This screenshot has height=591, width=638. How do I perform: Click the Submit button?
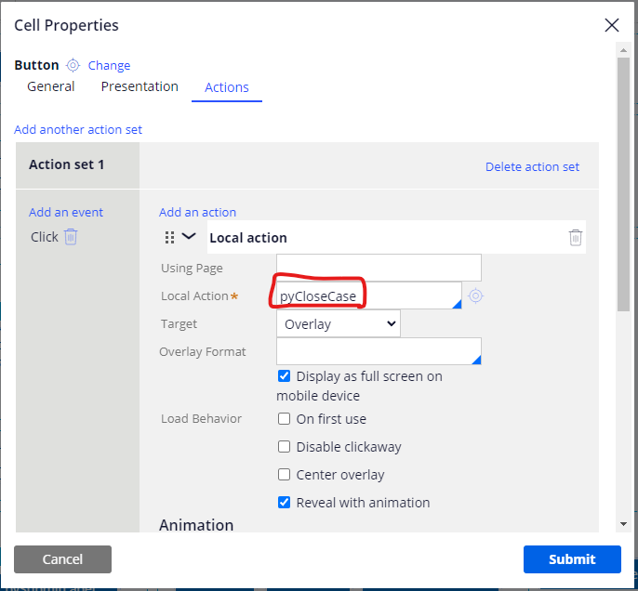coord(572,559)
